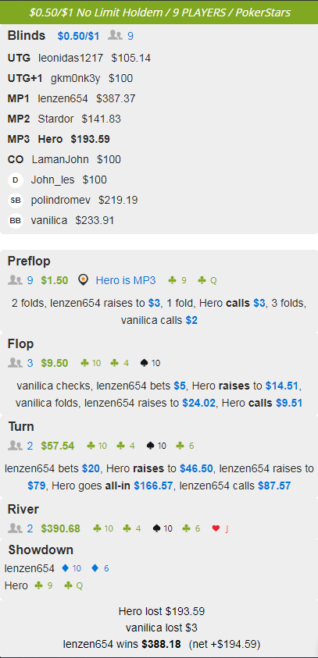Click the players icon in Blinds header
Screen dimensions: 318x658
pos(115,36)
